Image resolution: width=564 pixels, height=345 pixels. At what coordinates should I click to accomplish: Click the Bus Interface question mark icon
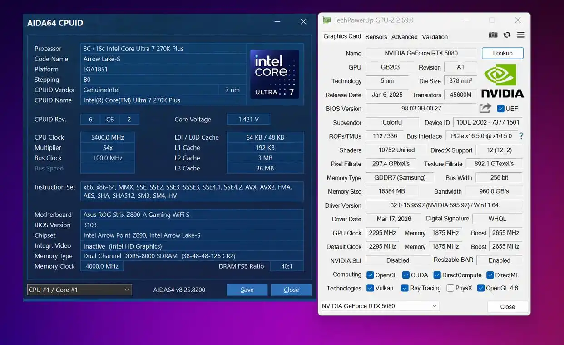click(520, 136)
